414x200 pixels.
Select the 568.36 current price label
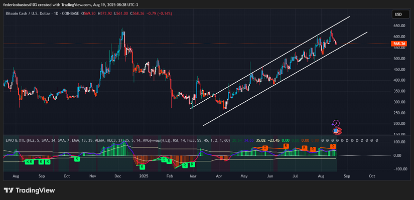(x=398, y=44)
